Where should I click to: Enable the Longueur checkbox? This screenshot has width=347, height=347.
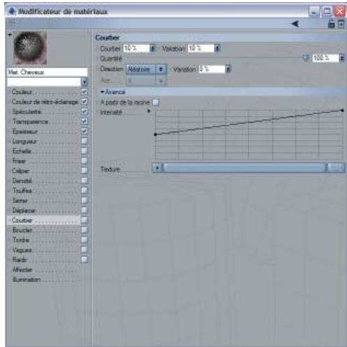[84, 141]
